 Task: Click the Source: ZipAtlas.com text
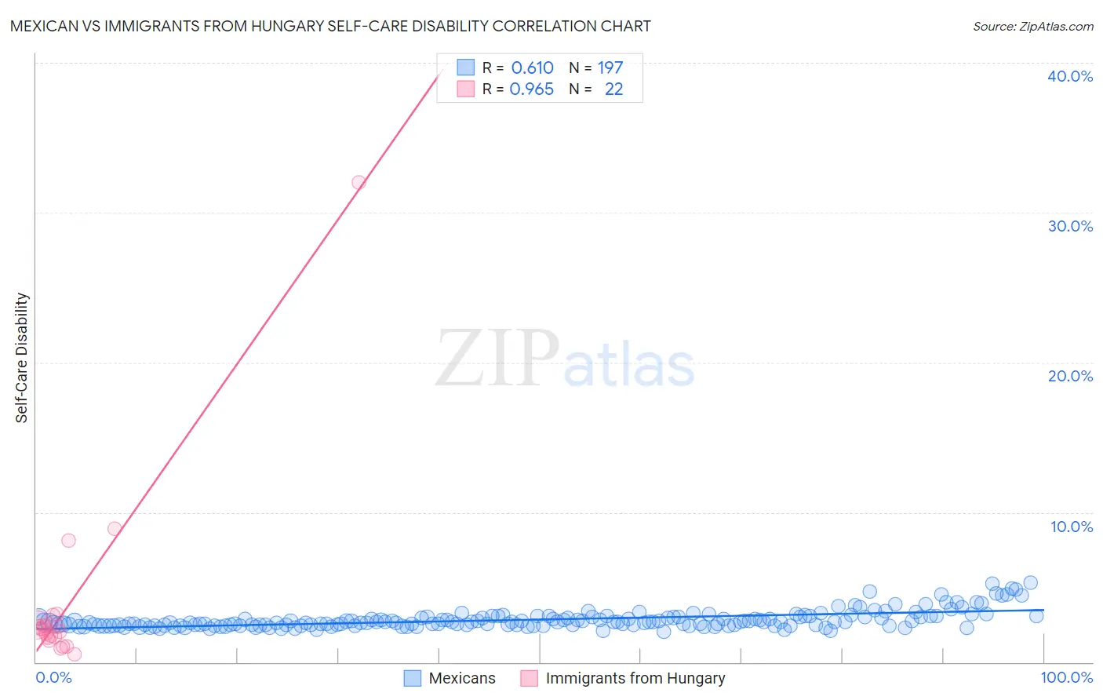[x=1033, y=27]
